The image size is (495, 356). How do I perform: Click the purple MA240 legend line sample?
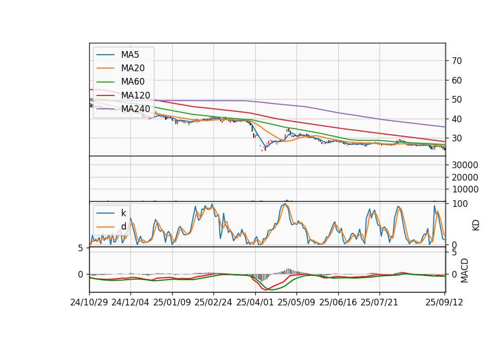pos(105,109)
